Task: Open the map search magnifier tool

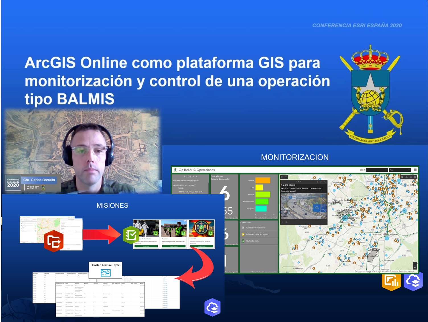Action: click(x=402, y=177)
